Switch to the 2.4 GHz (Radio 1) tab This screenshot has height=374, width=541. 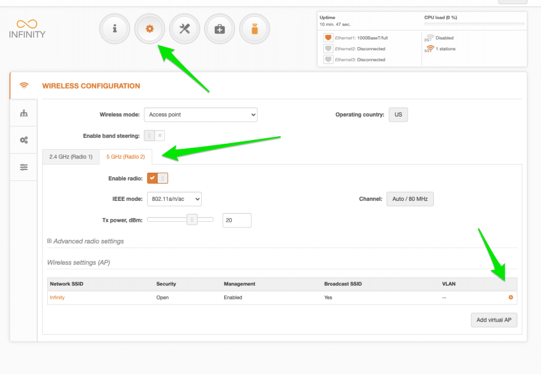[x=71, y=157]
